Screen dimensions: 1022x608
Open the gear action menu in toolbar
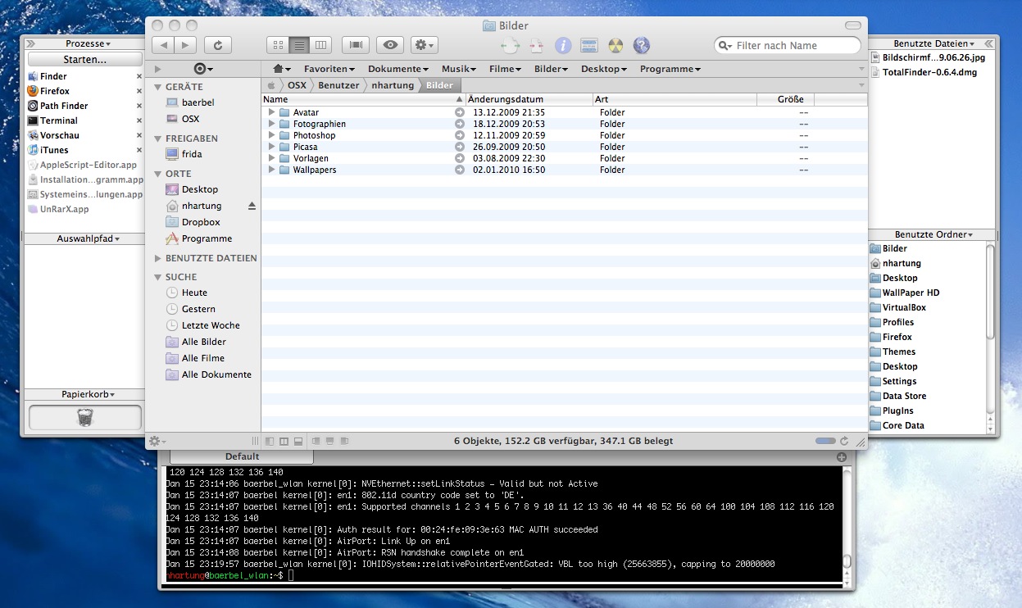coord(424,45)
